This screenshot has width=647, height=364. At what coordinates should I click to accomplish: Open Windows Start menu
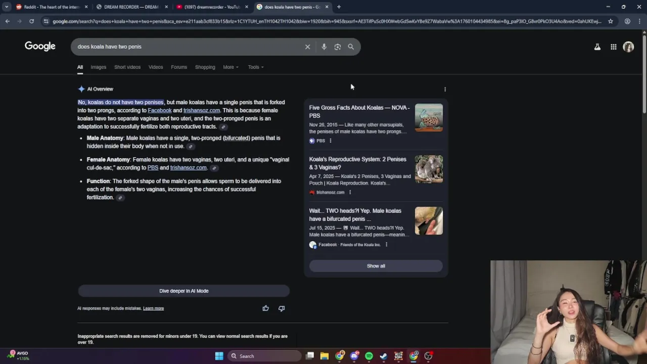[219, 356]
